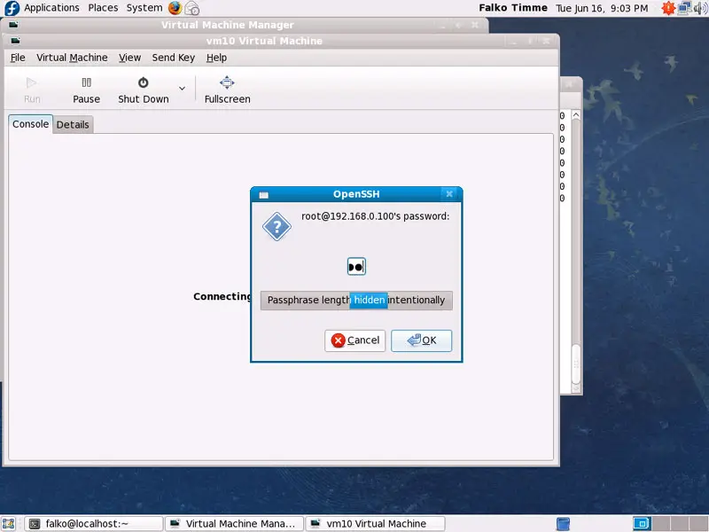The height and width of the screenshot is (532, 709).
Task: Click the Virtual Machine Manager window menu icon
Action: [13, 25]
